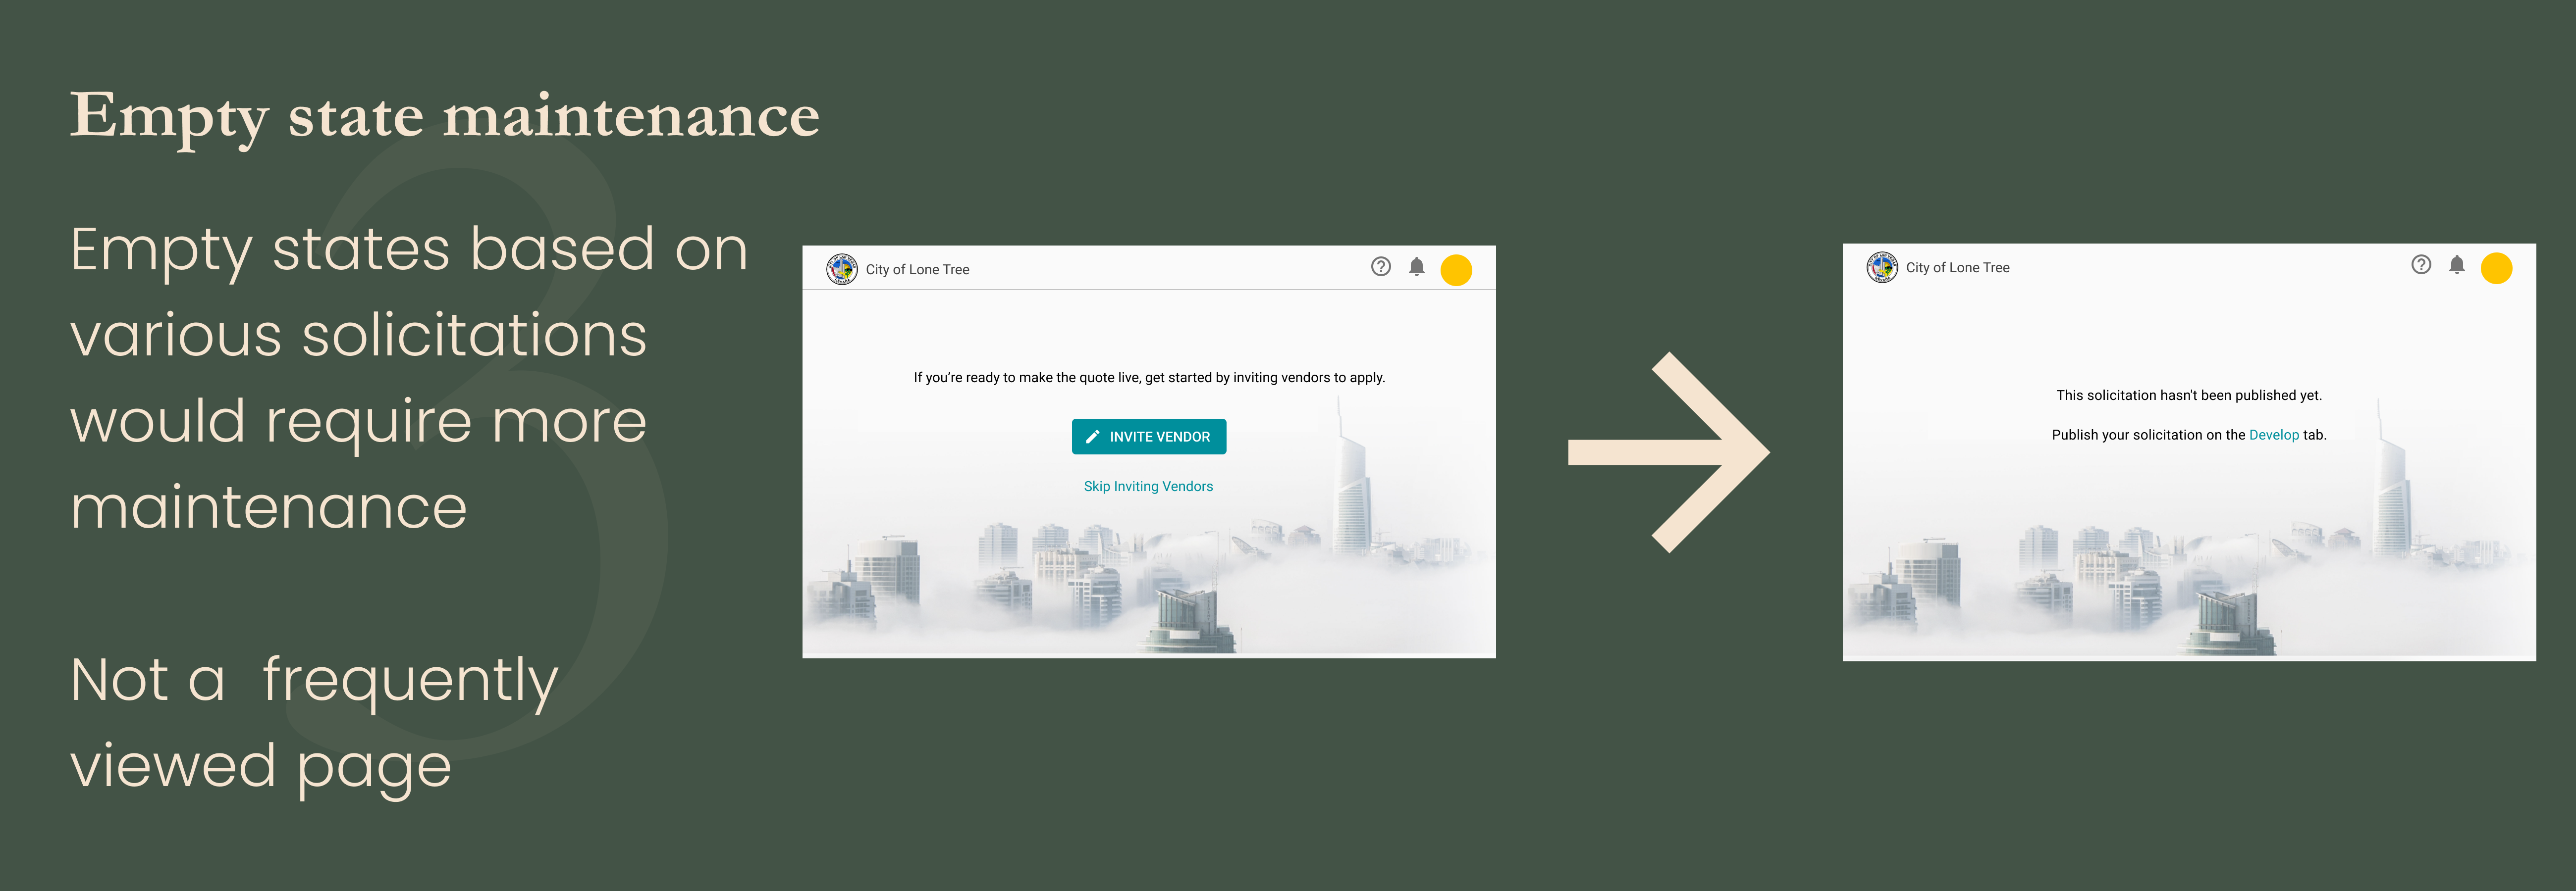Click City of Lone Tree logo, left screenshot
2576x891 pixels.
point(841,269)
